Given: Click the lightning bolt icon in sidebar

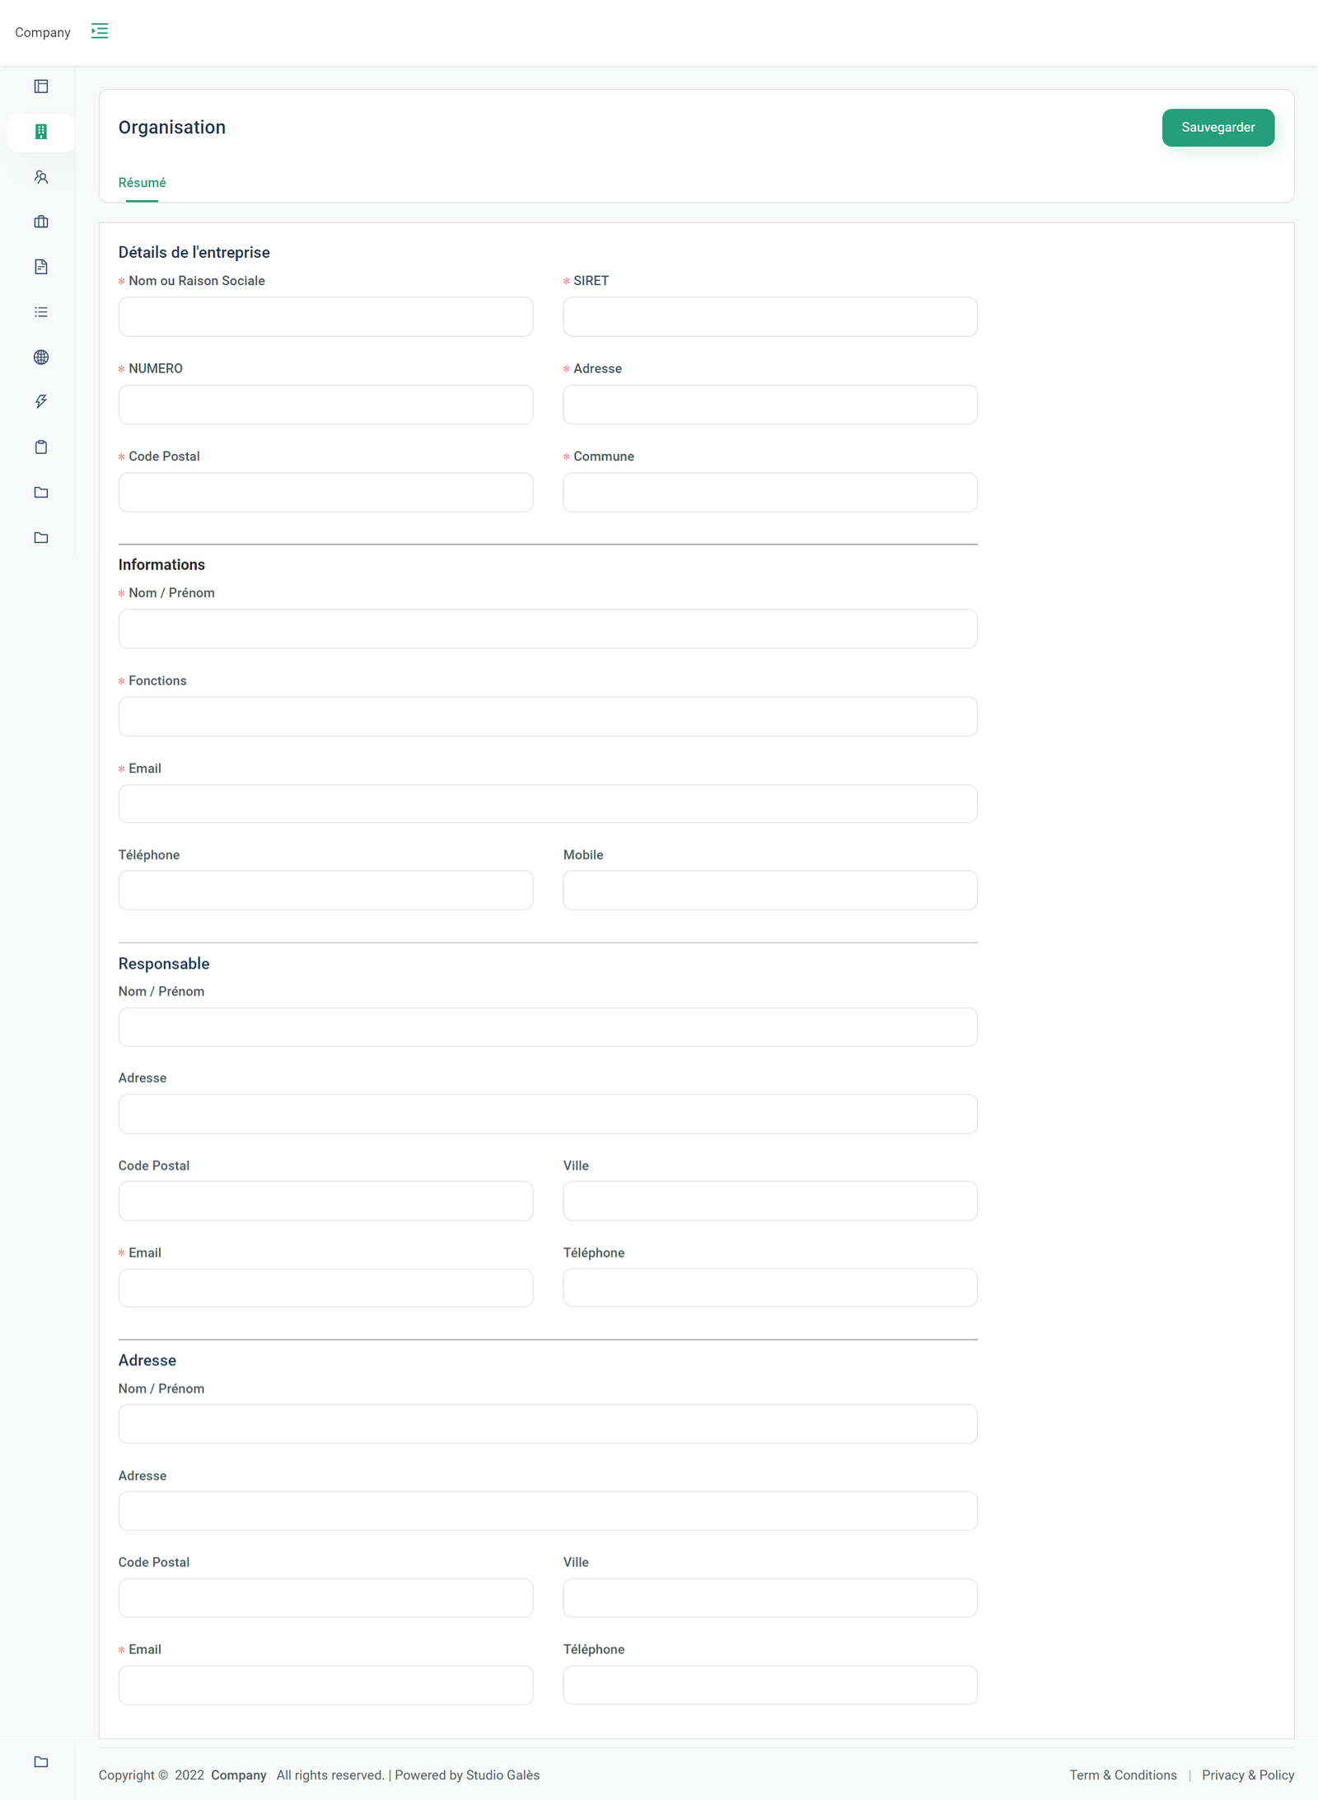Looking at the screenshot, I should pos(41,402).
